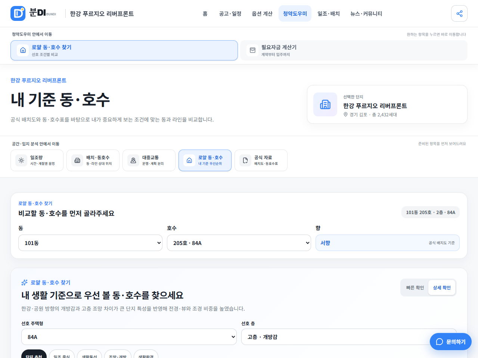Click the 한강 푸르지오 리버프론트 breadcrumb link
The width and height of the screenshot is (478, 358).
38,80
